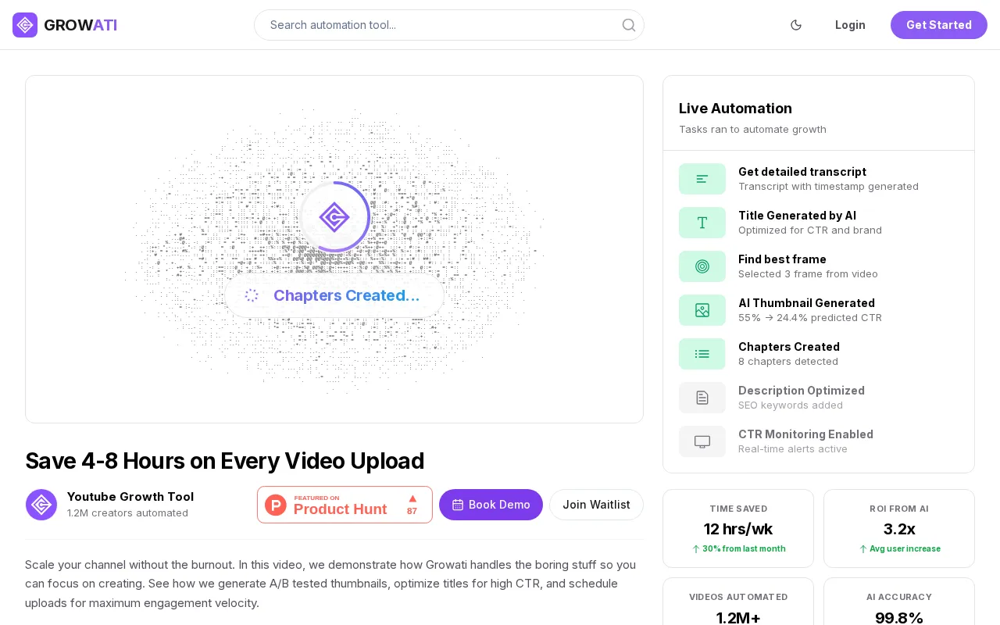Click the Get detailed transcript text

tap(802, 172)
